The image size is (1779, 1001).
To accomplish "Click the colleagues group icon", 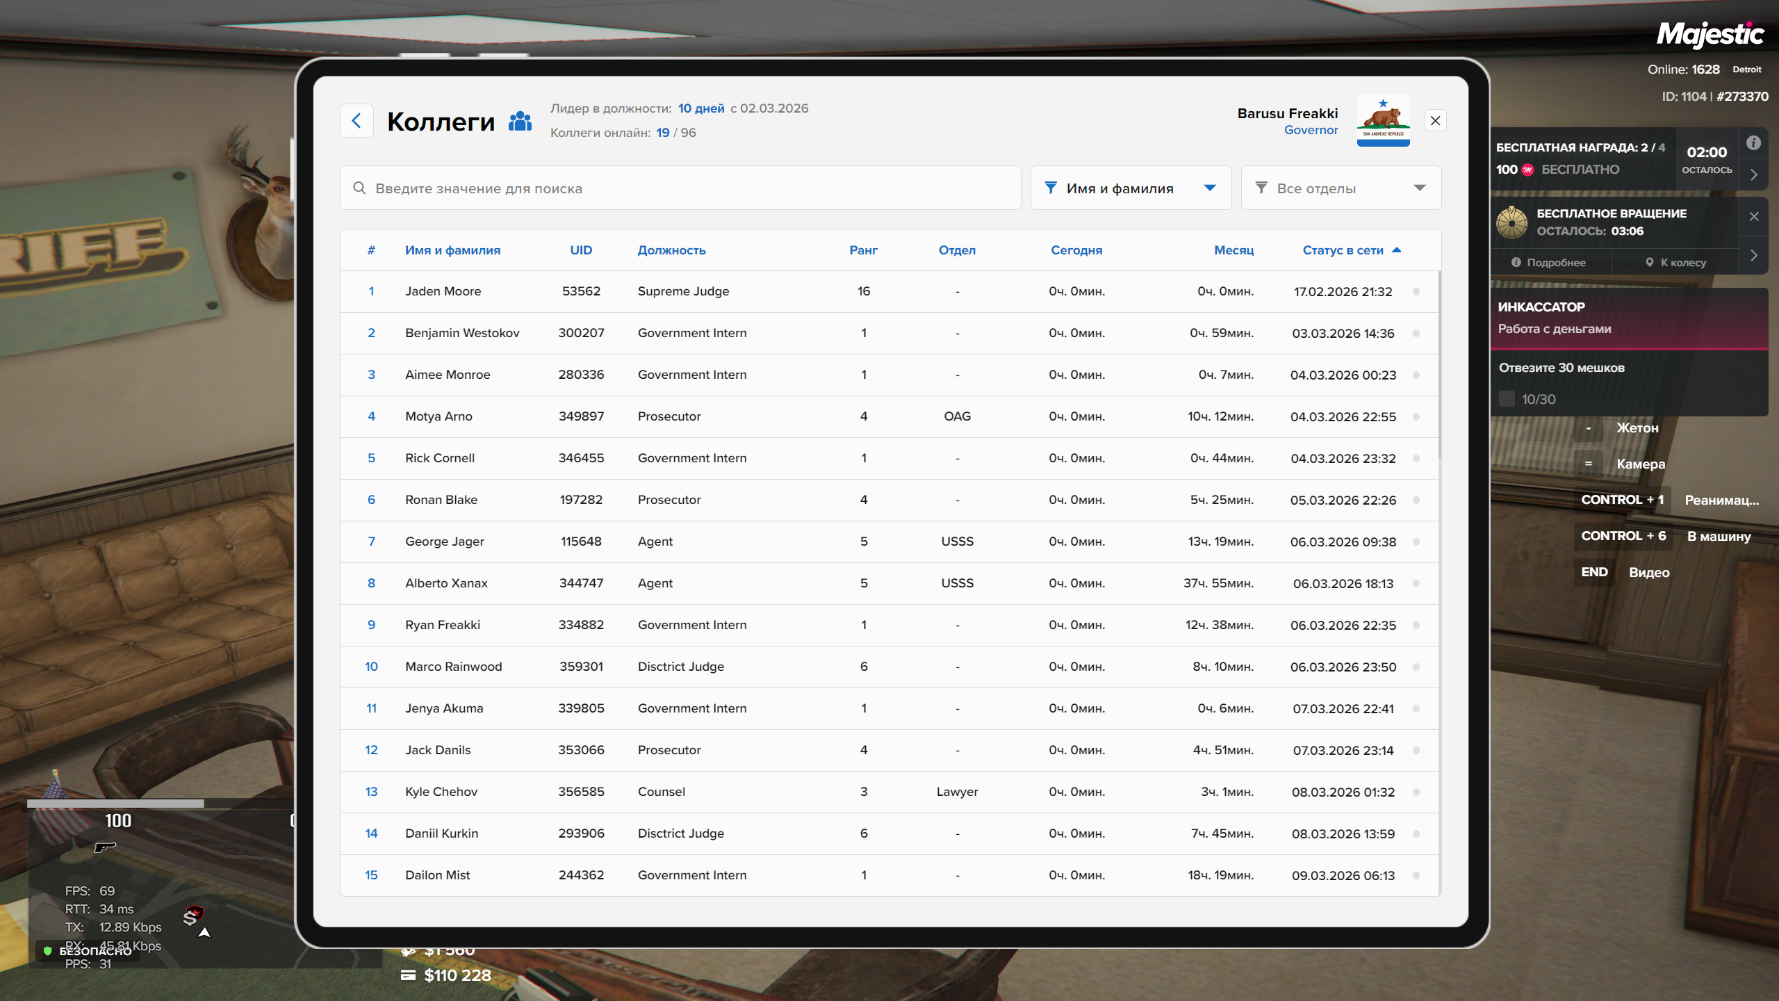I will click(x=520, y=122).
